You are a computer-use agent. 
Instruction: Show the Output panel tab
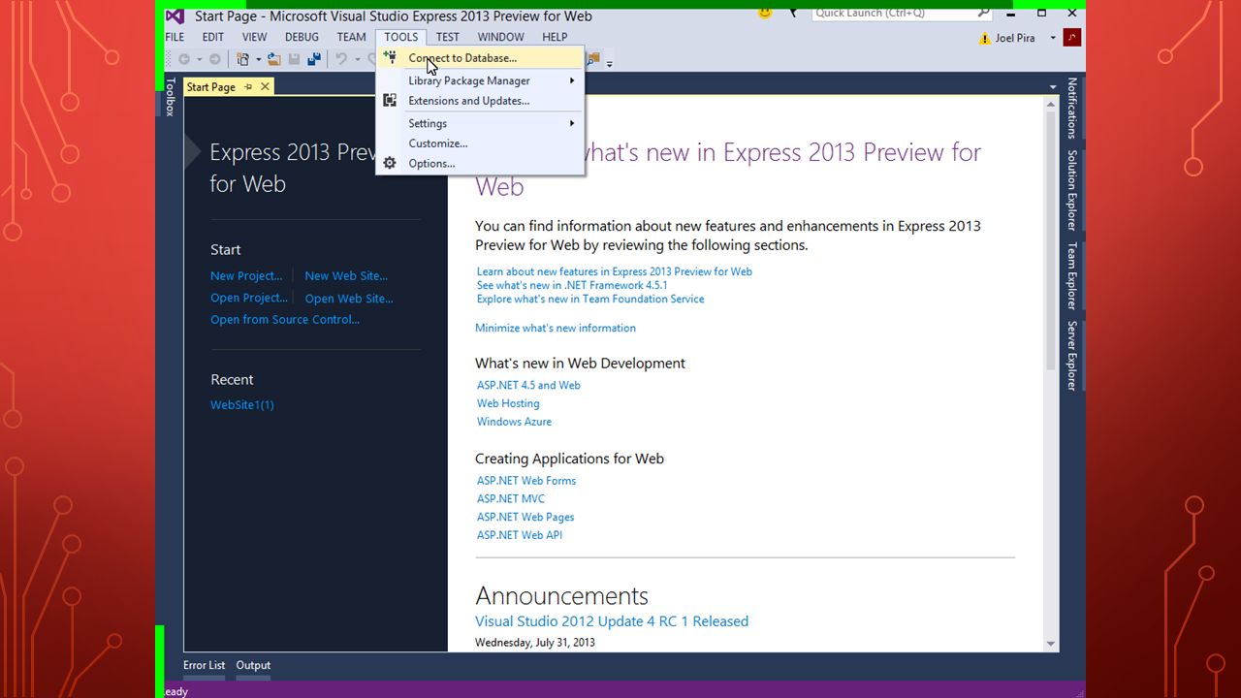253,665
